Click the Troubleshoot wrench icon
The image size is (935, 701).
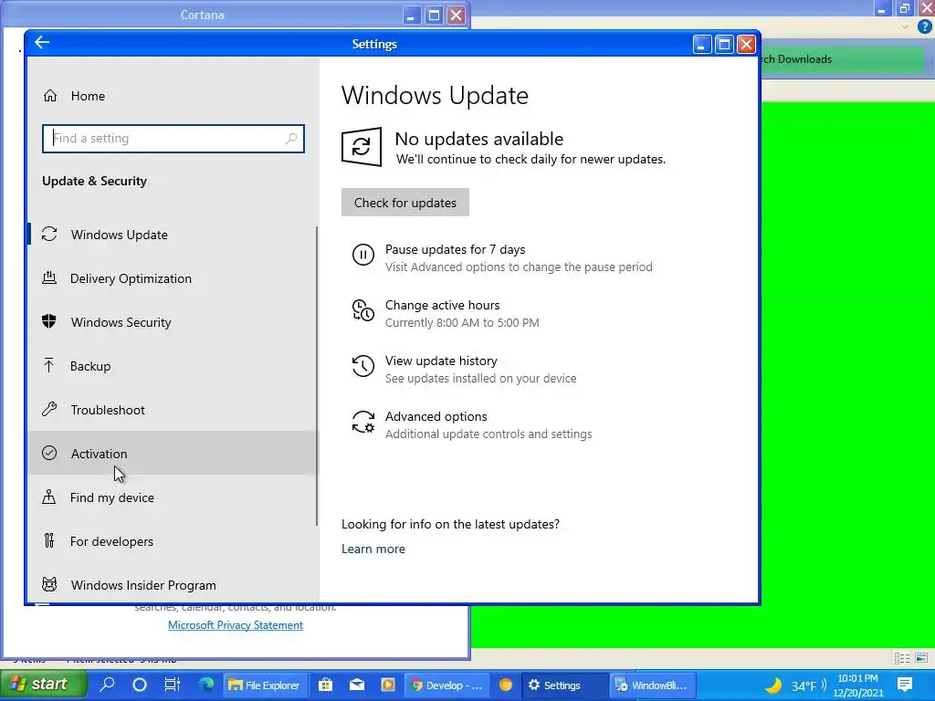49,410
